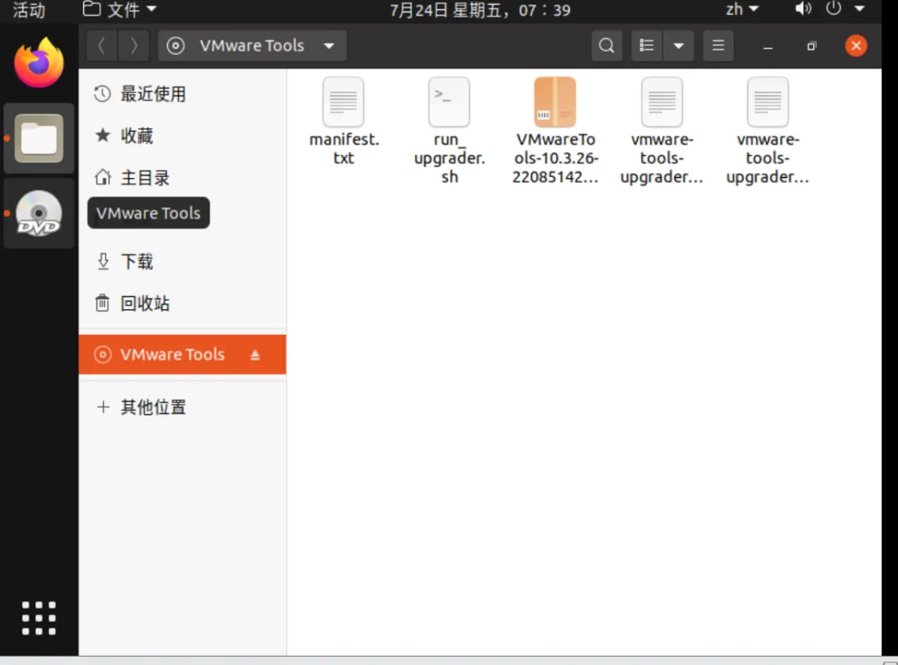The width and height of the screenshot is (898, 665).
Task: Open the view options dropdown arrow
Action: coord(678,46)
